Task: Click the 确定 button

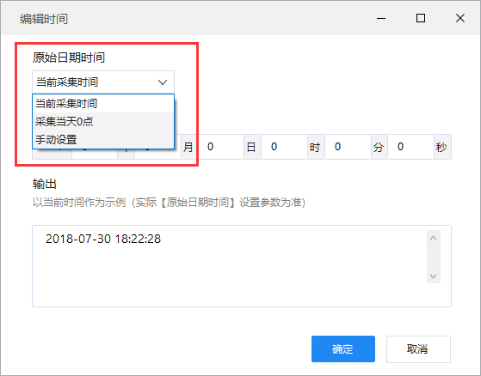Action: click(343, 349)
